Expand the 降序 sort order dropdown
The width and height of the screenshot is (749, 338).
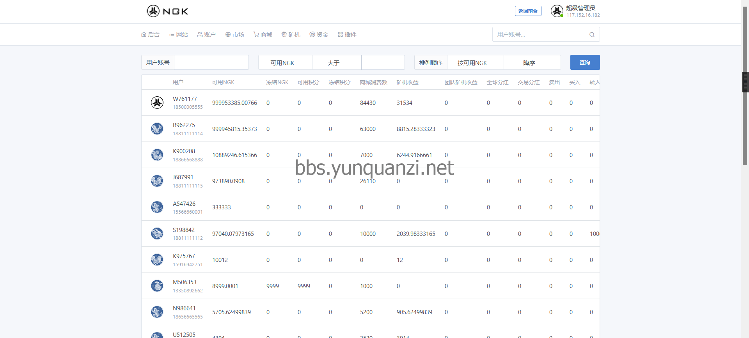[x=532, y=63]
